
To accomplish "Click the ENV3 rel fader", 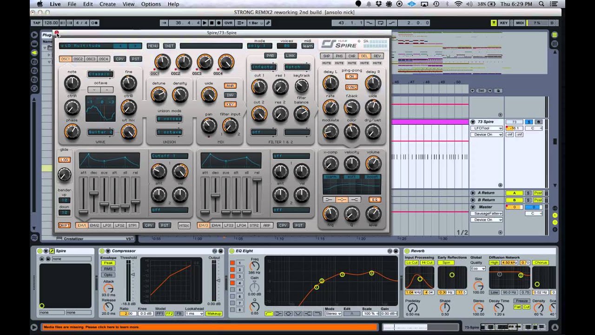I will [257, 179].
